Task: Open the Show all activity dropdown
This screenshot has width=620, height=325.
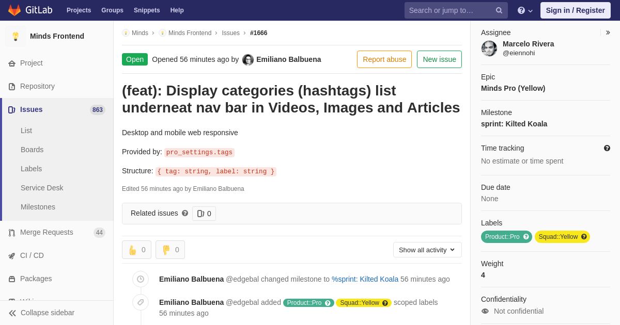Action: [427, 250]
